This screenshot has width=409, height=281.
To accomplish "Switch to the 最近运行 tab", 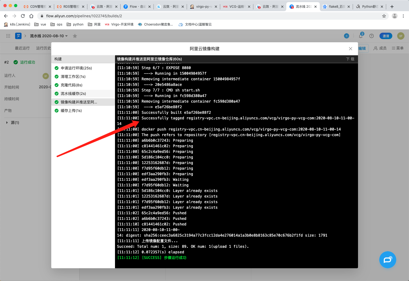I will 22,48.
